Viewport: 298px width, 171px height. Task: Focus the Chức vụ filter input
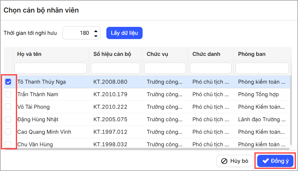pos(165,68)
